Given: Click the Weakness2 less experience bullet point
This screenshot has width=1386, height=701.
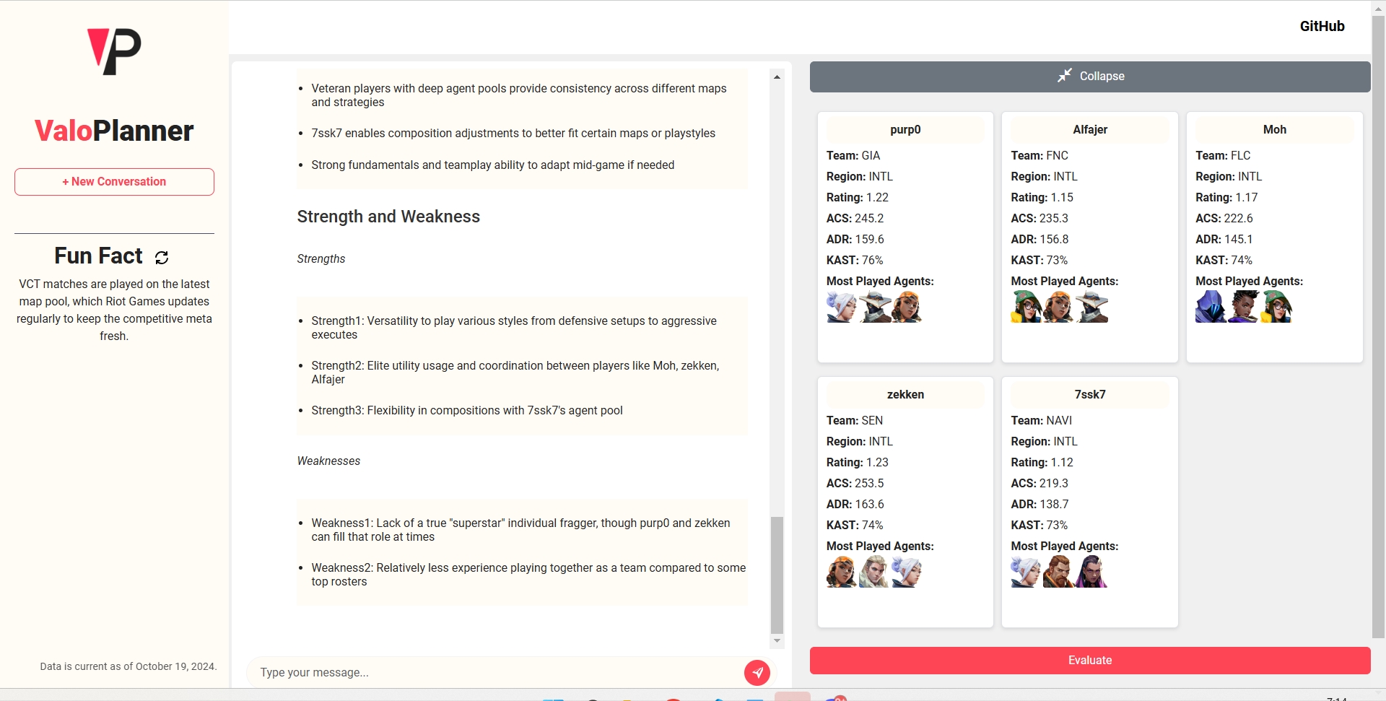Looking at the screenshot, I should coord(528,575).
